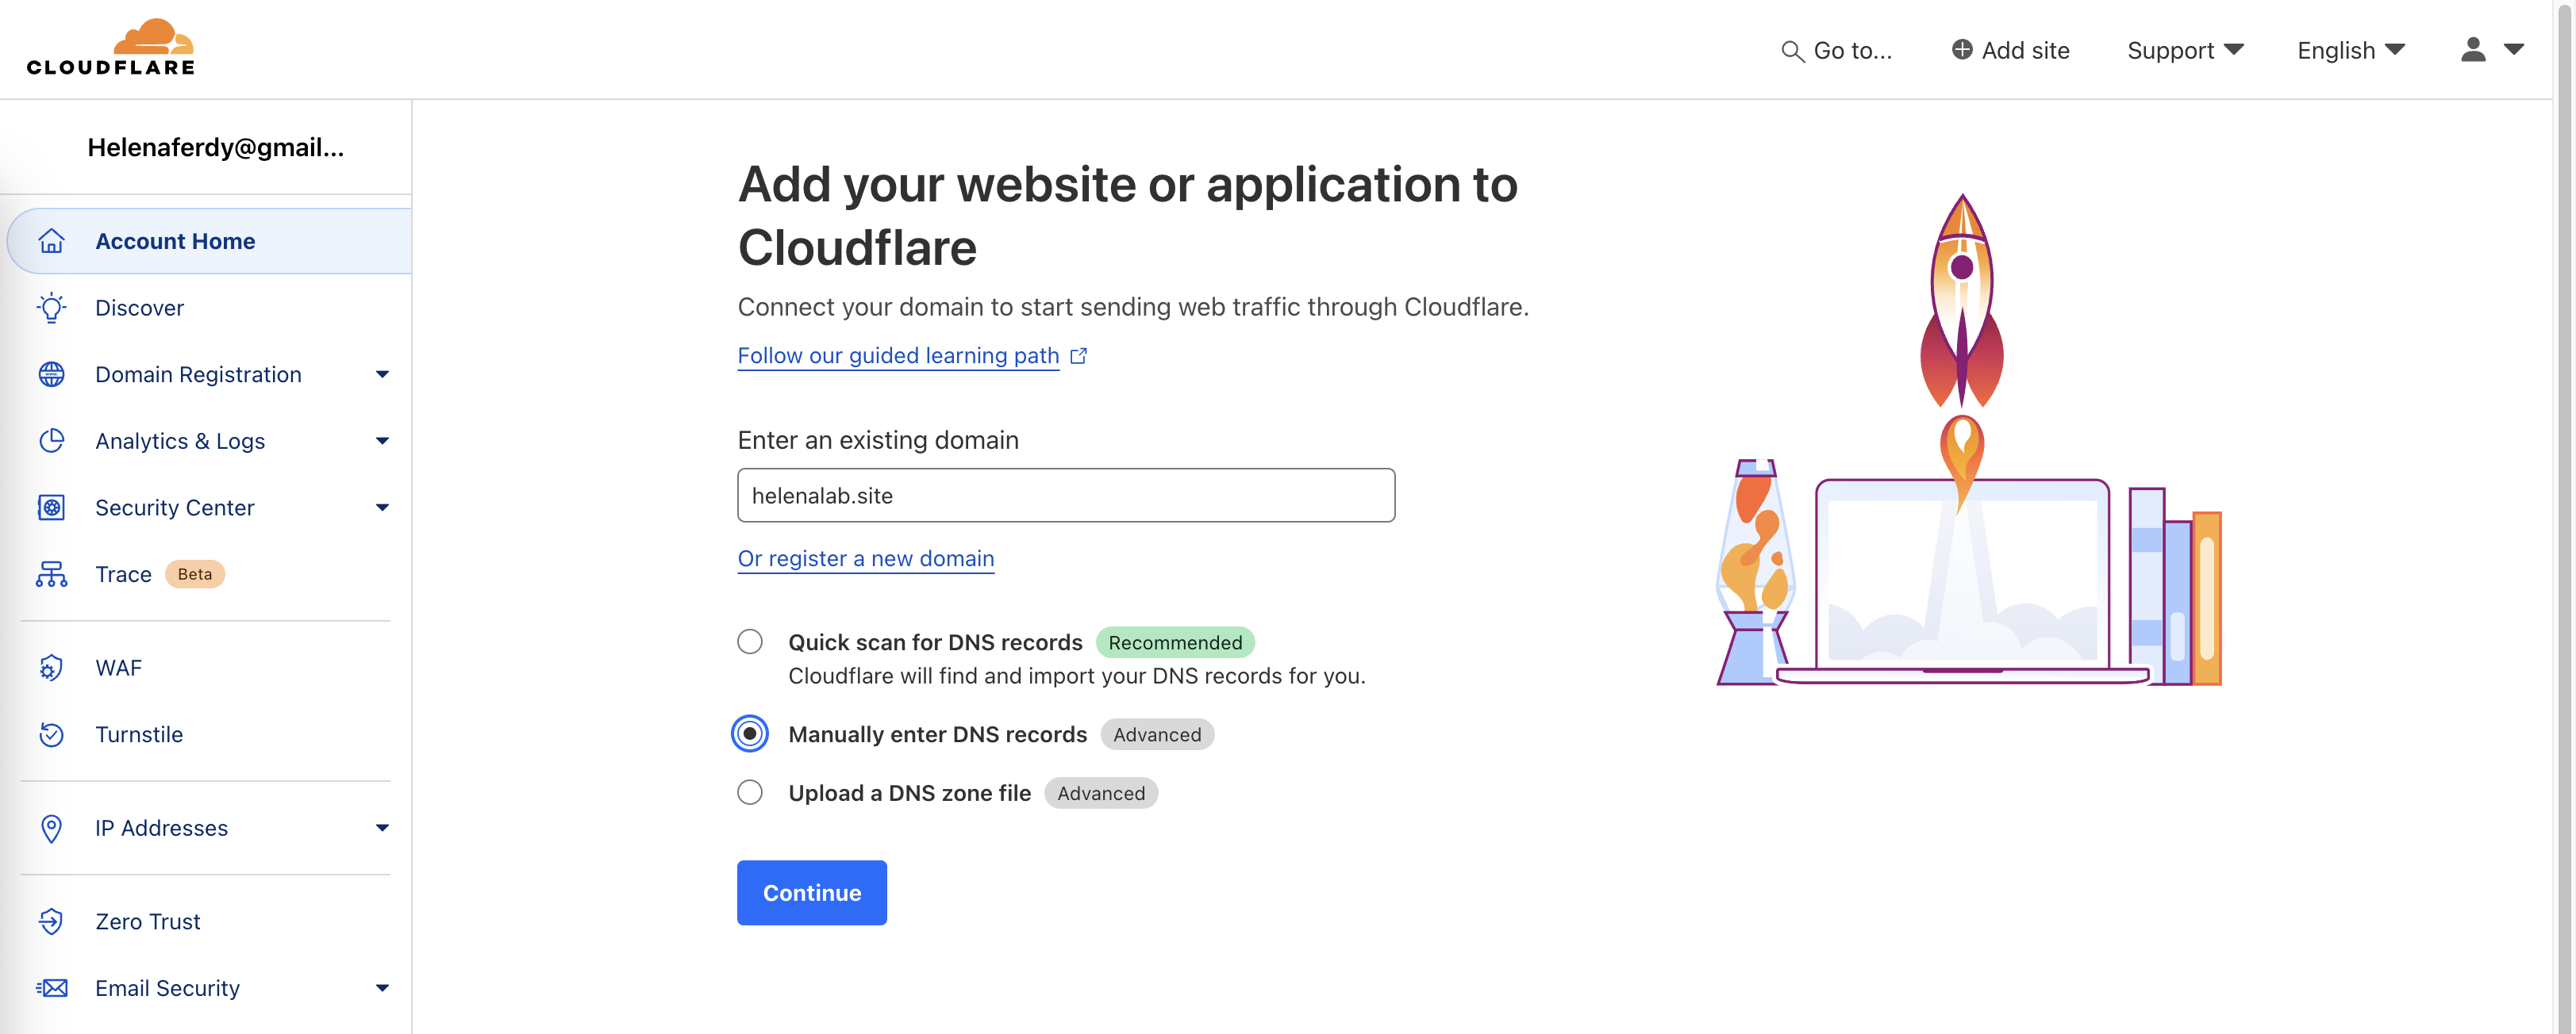Screen dimensions: 2576x1034
Task: Focus the existing domain input field
Action: tap(1065, 496)
